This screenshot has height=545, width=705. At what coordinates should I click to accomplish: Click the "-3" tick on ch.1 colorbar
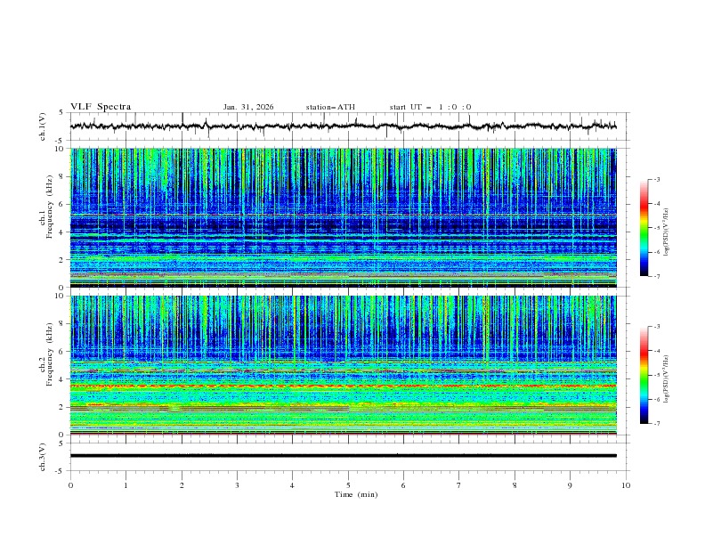coord(657,179)
